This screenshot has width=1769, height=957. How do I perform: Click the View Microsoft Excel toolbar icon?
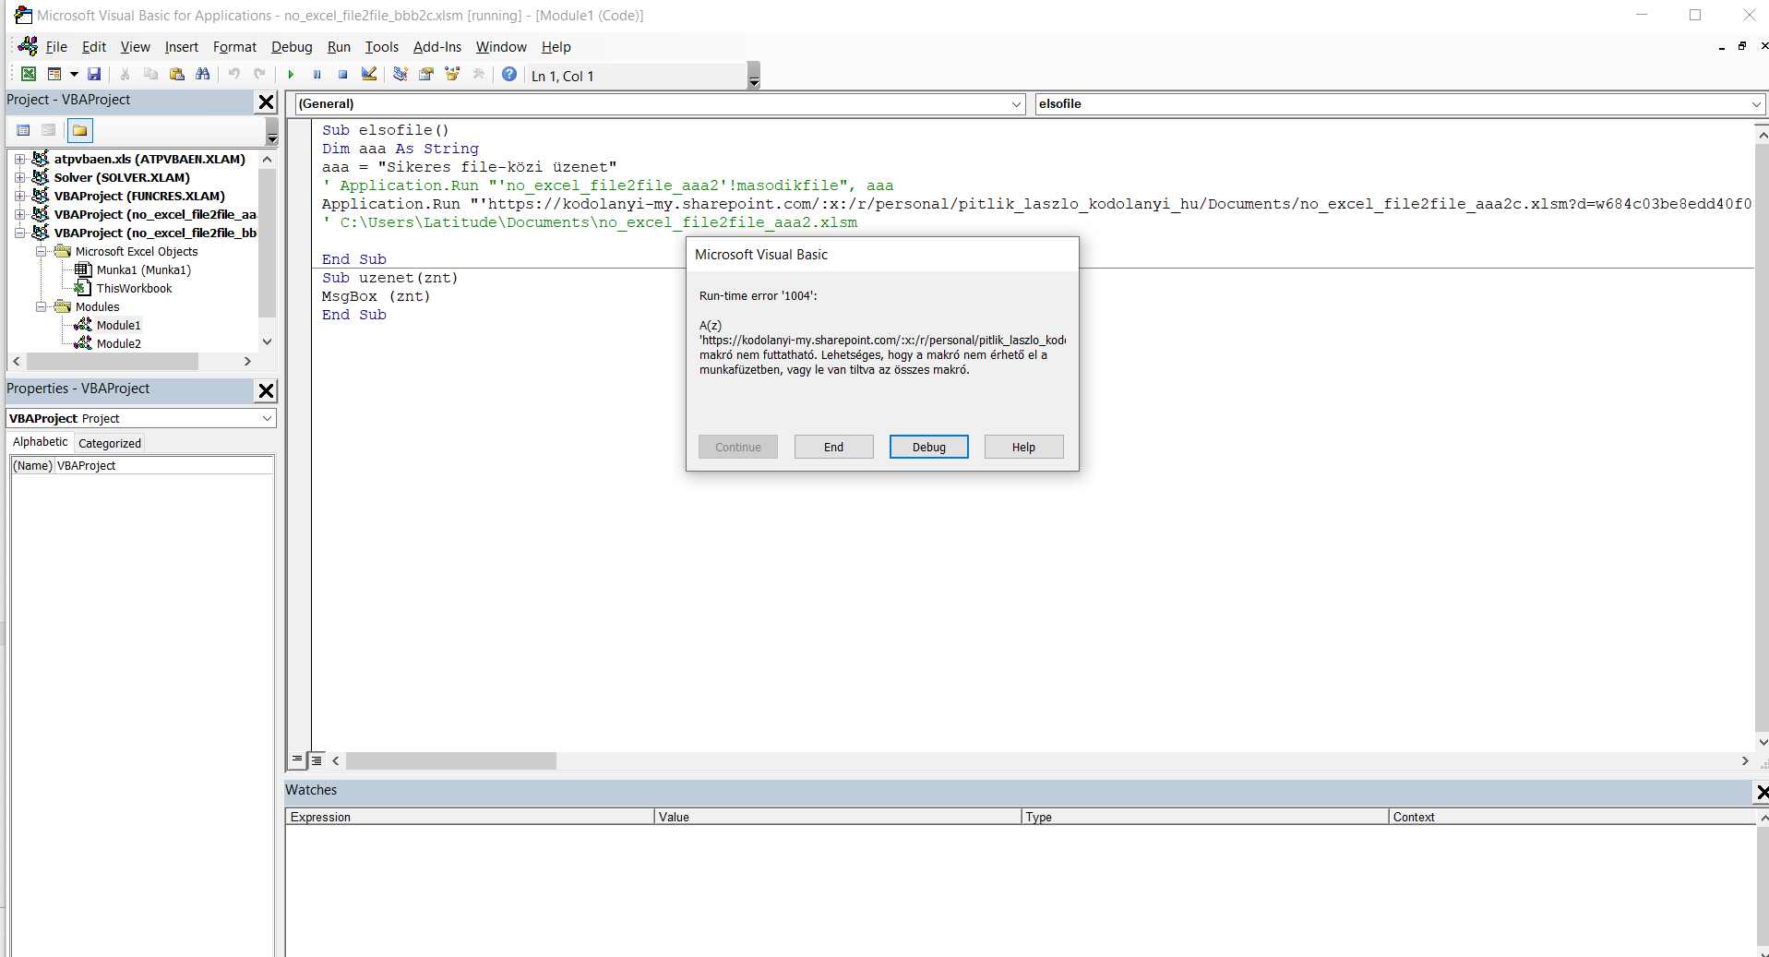pyautogui.click(x=29, y=75)
